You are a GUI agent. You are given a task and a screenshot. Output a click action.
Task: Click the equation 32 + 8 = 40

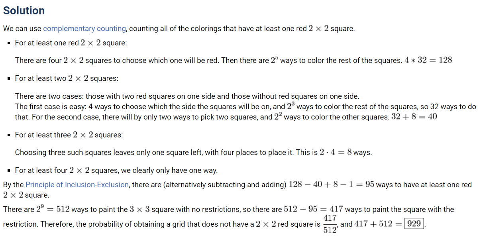[414, 118]
